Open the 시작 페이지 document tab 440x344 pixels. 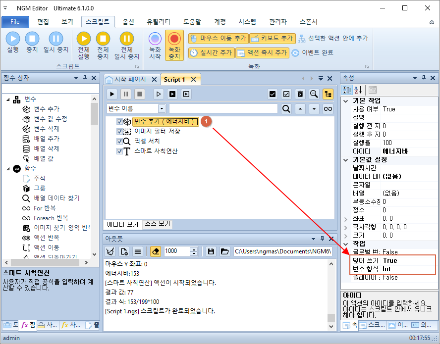(x=130, y=79)
